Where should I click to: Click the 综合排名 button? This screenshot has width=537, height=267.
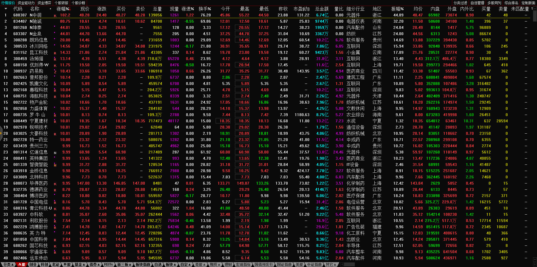(511, 3)
